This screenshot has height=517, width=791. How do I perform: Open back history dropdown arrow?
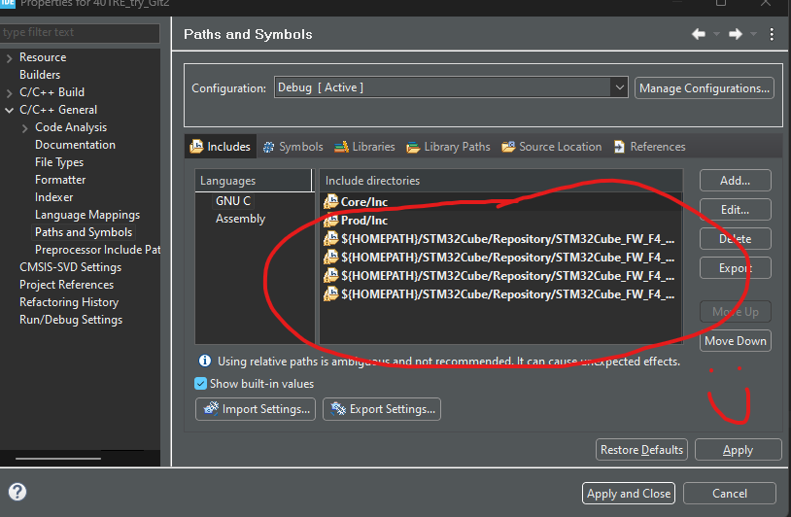pyautogui.click(x=716, y=34)
